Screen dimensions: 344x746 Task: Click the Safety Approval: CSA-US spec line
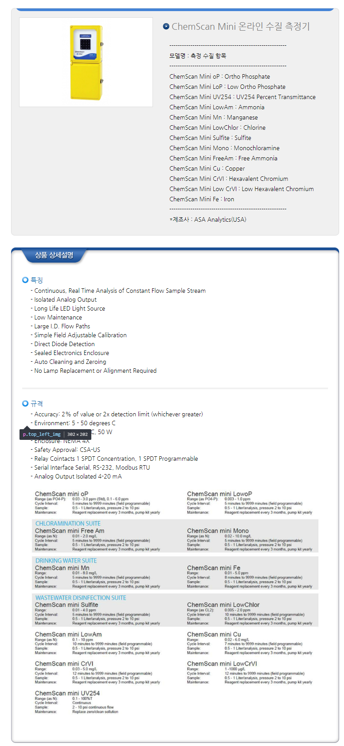67,450
